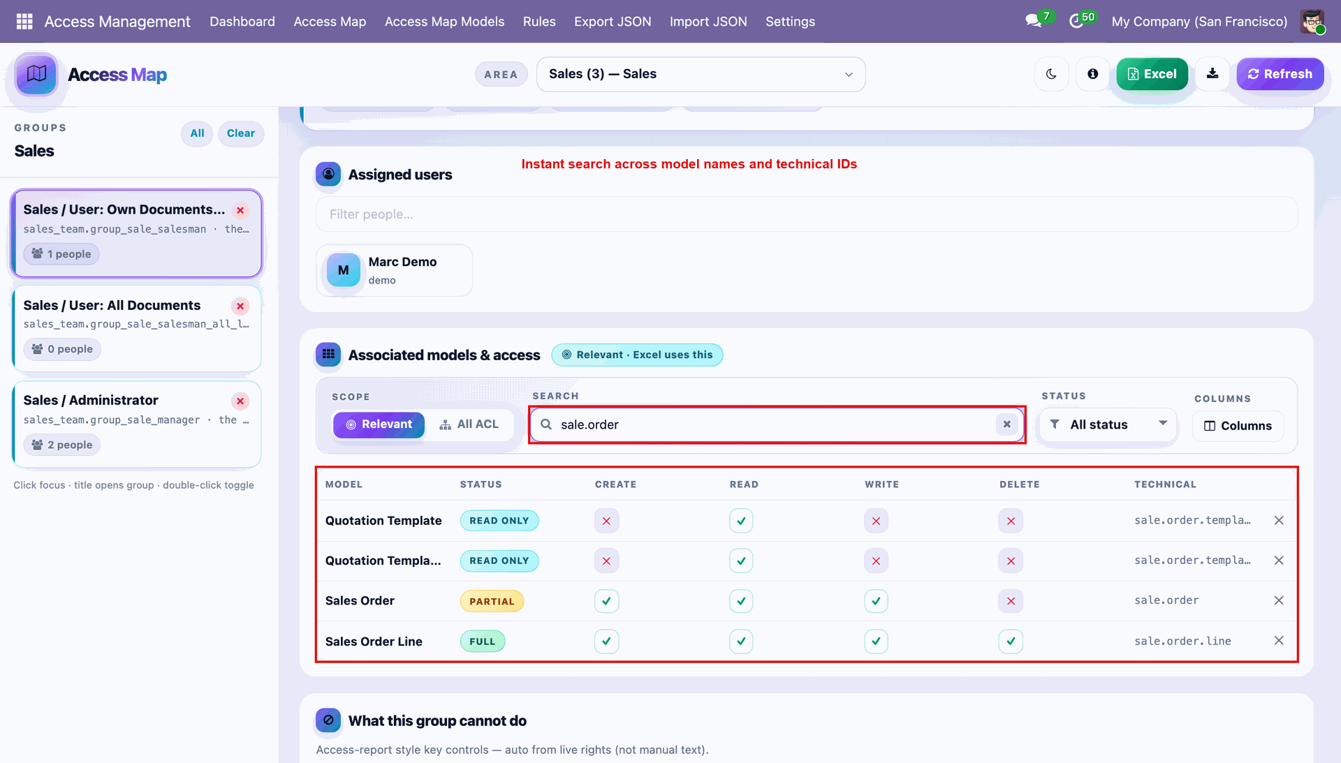Select the Sales / User: All Documents card

click(x=137, y=328)
